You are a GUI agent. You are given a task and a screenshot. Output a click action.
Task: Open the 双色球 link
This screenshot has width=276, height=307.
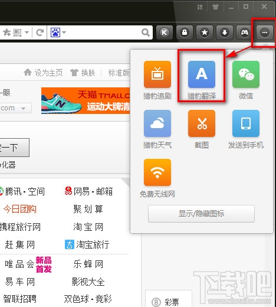point(77,299)
